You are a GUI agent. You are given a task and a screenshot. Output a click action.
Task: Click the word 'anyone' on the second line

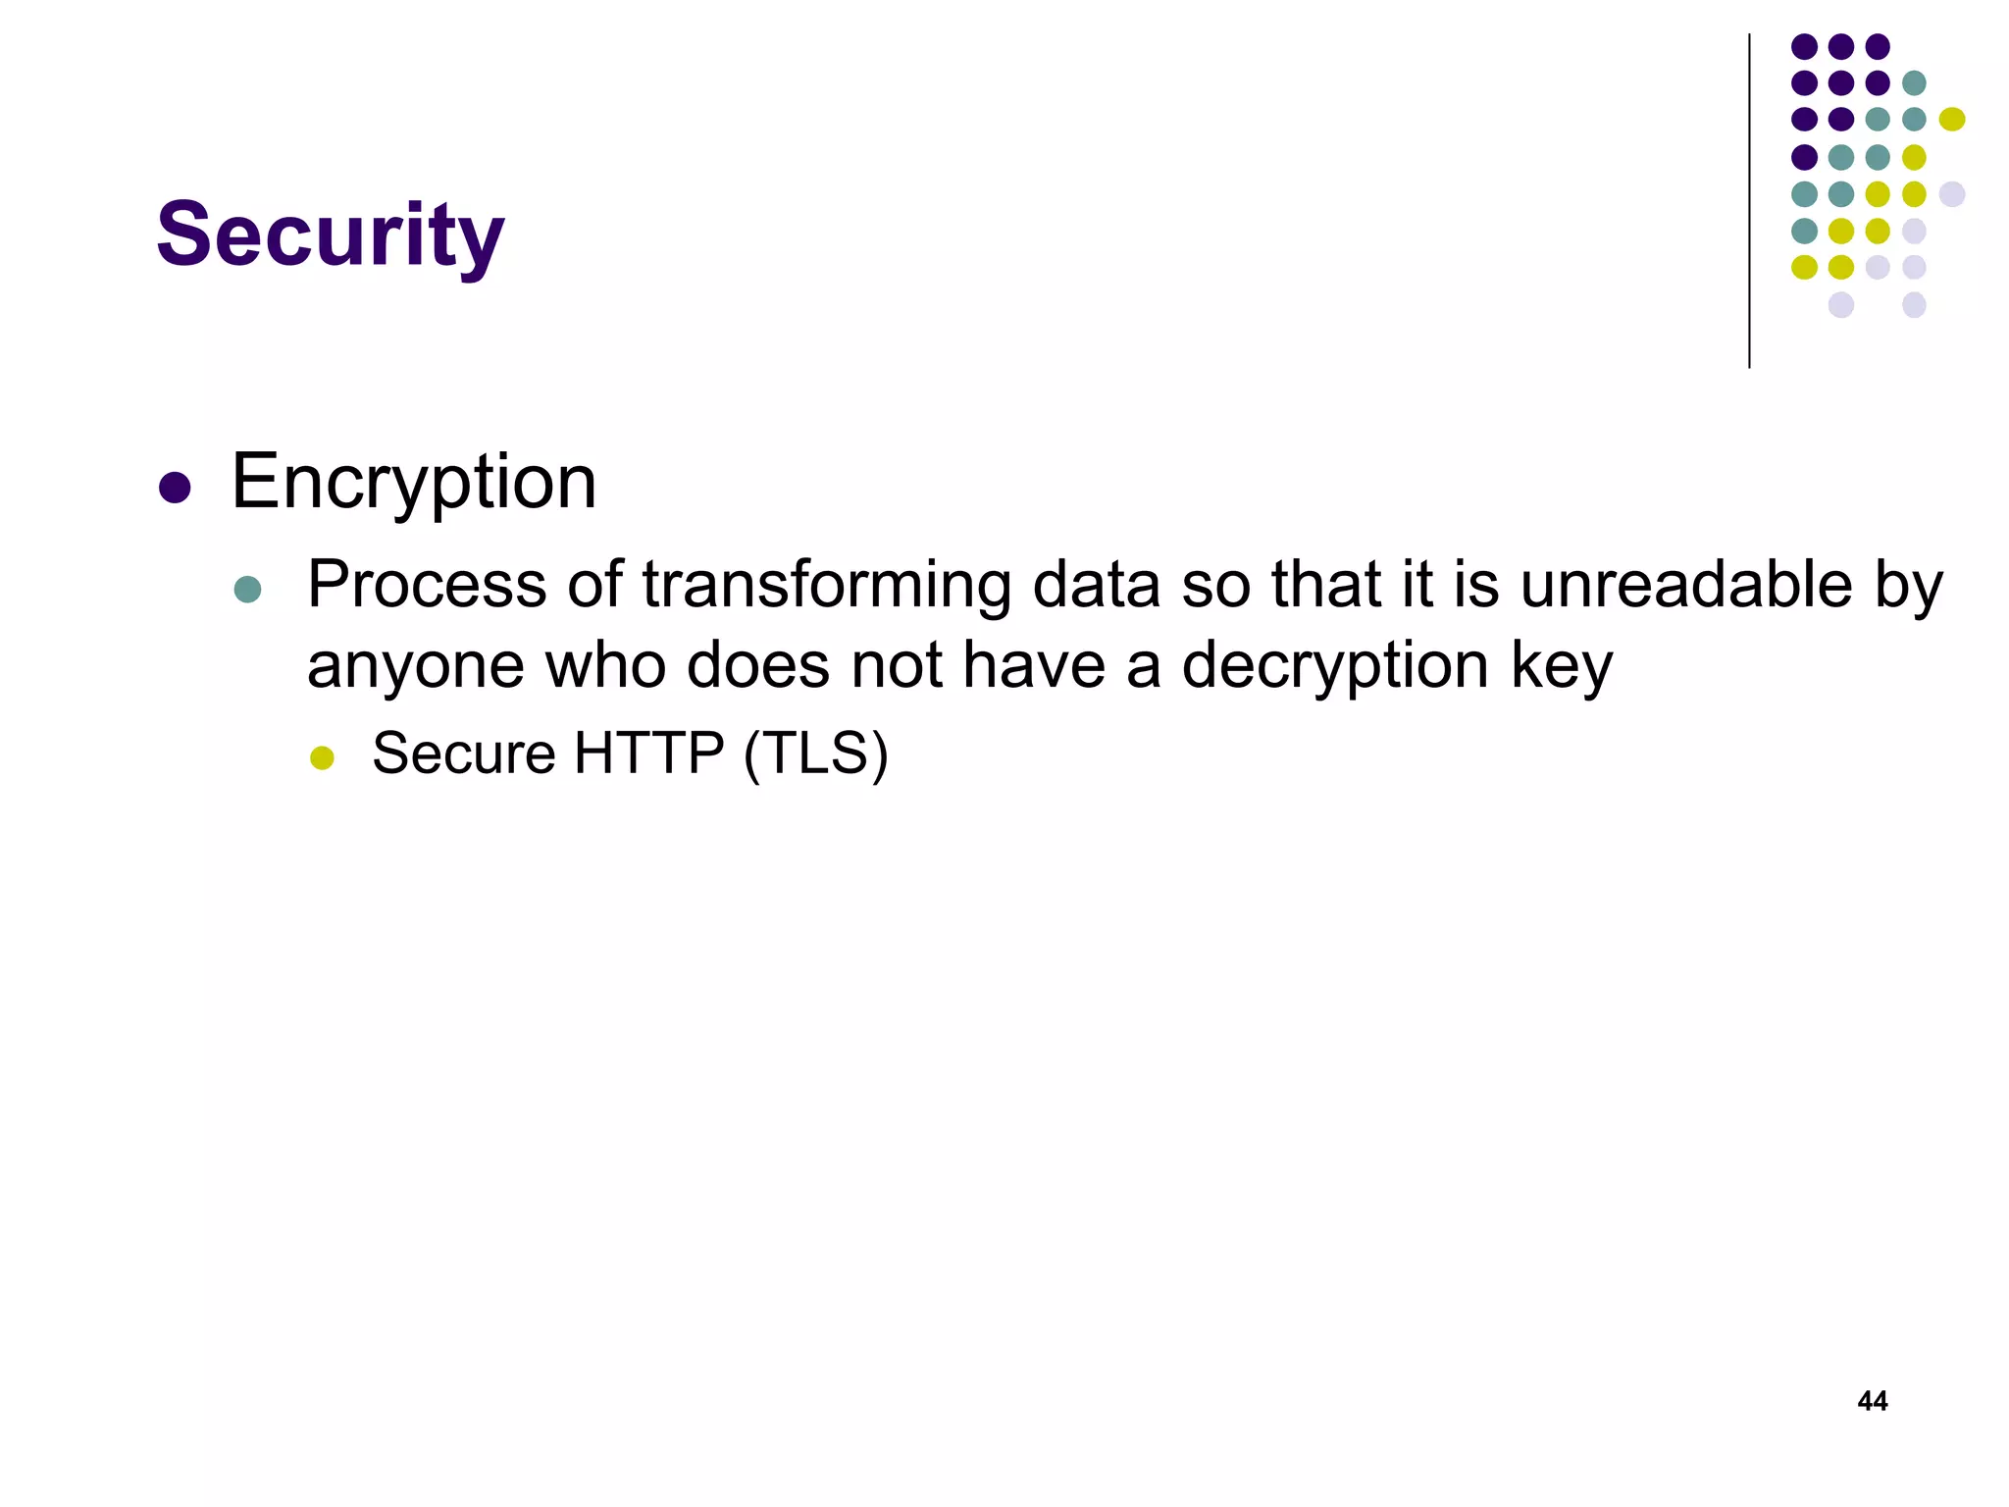pyautogui.click(x=416, y=667)
